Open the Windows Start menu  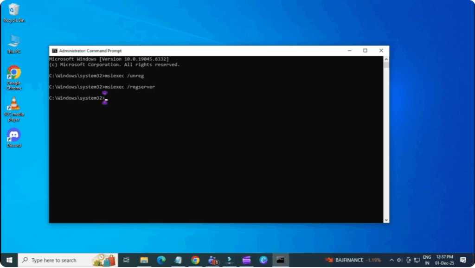click(x=9, y=260)
